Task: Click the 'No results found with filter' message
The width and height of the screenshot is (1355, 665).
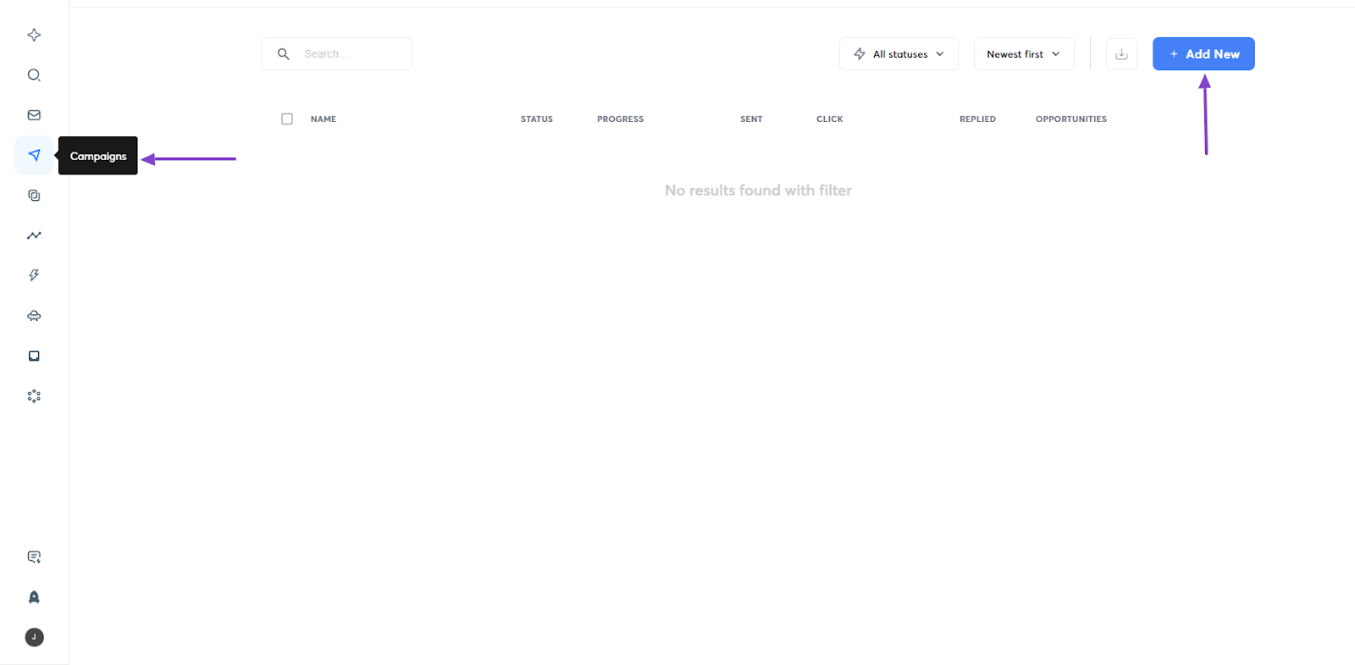Action: coord(758,191)
